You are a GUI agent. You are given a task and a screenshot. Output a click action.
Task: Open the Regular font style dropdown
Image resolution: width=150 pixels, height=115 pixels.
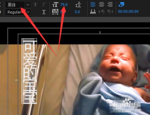(x=18, y=12)
